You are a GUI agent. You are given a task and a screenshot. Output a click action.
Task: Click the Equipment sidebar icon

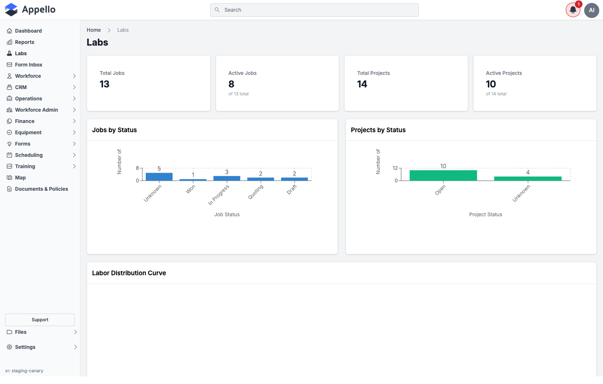coord(9,133)
